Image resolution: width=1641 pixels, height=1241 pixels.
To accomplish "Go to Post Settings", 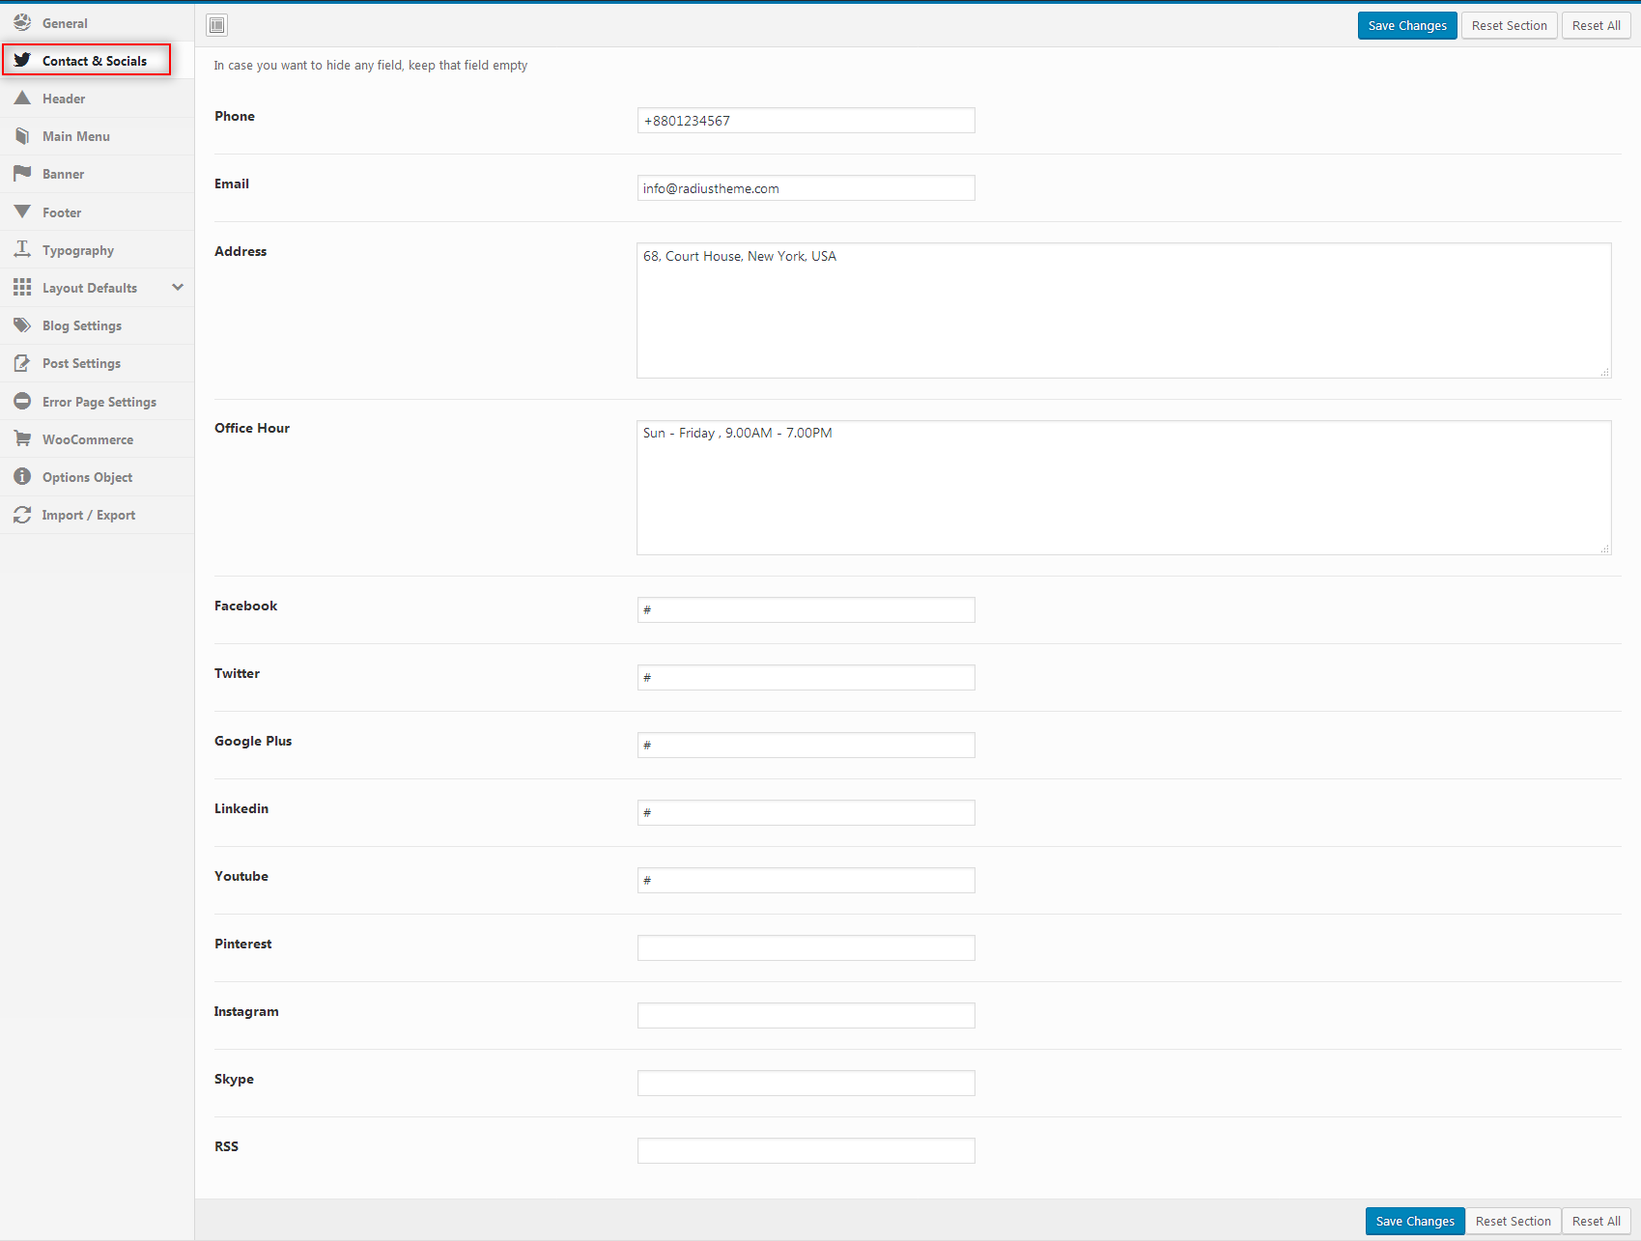I will [97, 363].
